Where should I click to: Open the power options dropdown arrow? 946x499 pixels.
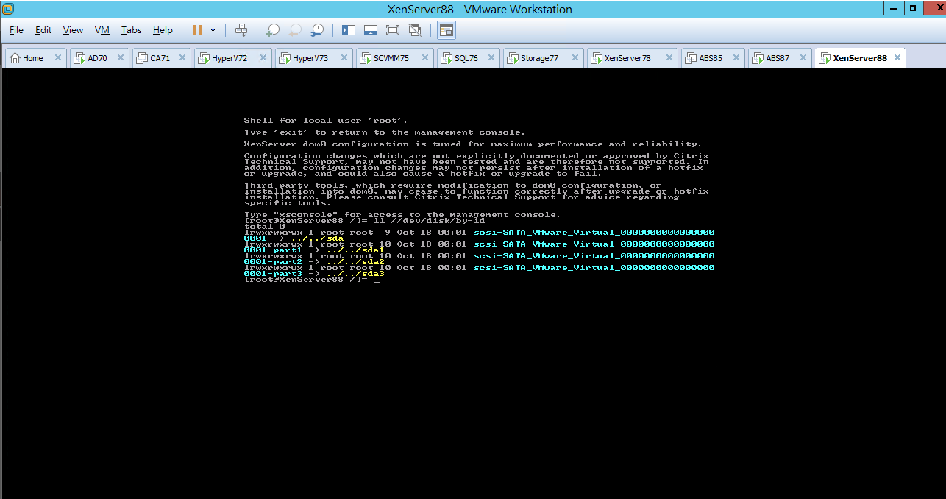[213, 30]
